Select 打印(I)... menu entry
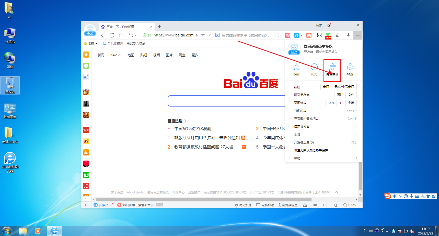This screenshot has height=236, width=439. click(x=325, y=111)
